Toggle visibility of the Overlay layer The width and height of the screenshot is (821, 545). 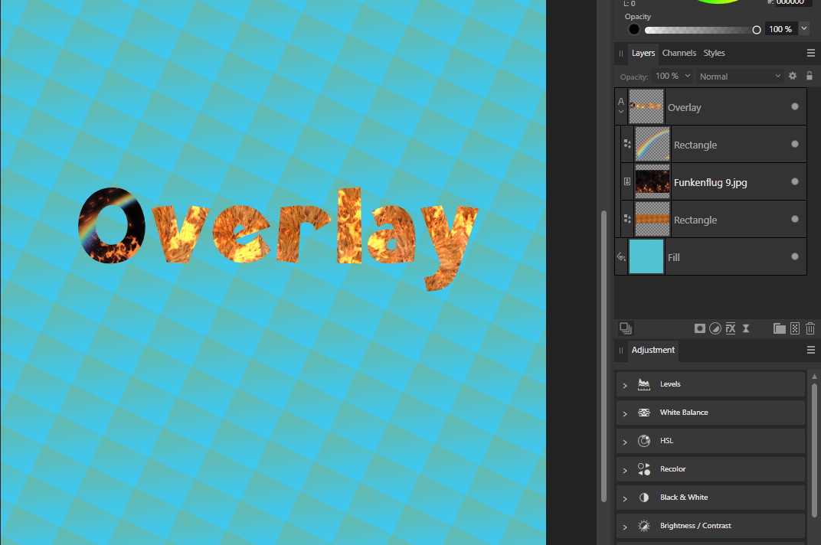794,107
